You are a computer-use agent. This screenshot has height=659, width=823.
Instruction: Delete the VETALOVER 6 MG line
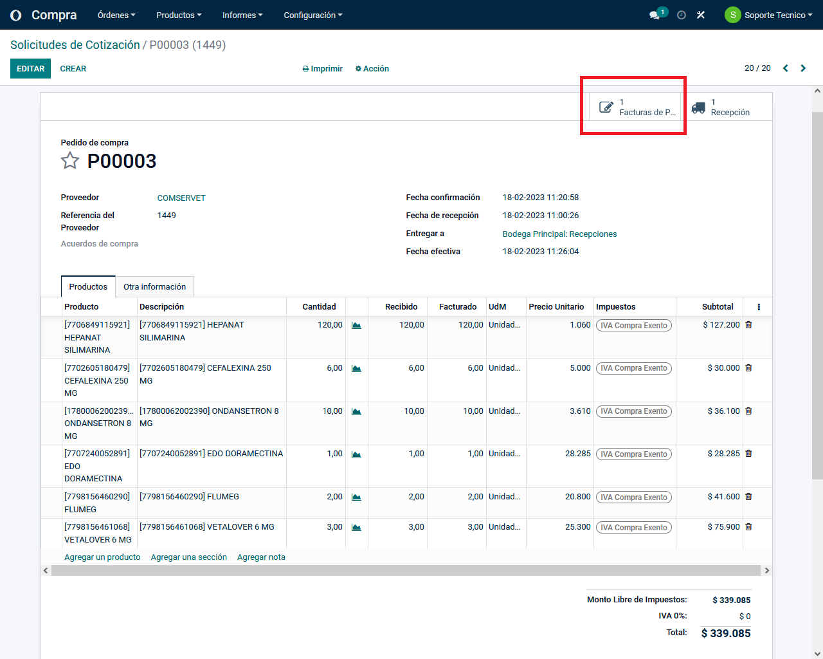tap(748, 527)
